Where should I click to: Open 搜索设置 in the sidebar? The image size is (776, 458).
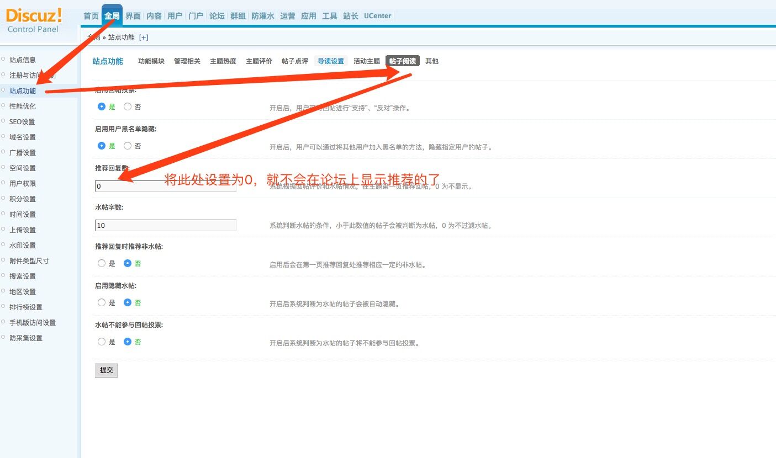23,276
